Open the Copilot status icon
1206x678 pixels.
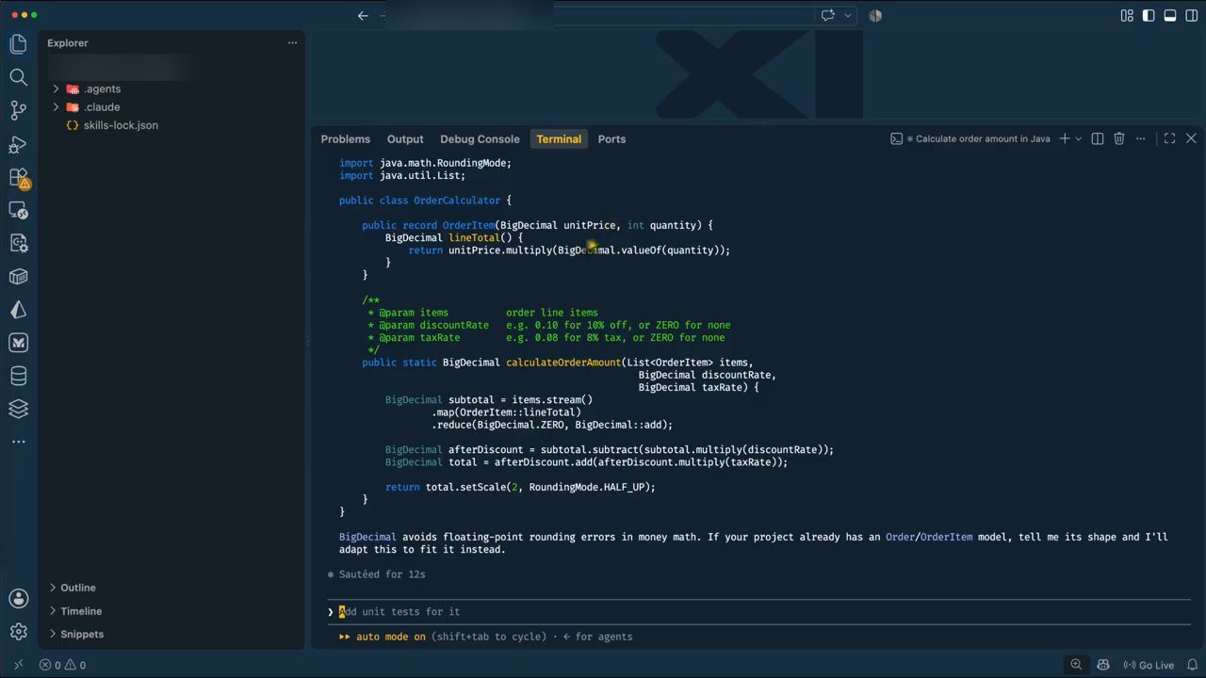(x=1103, y=665)
